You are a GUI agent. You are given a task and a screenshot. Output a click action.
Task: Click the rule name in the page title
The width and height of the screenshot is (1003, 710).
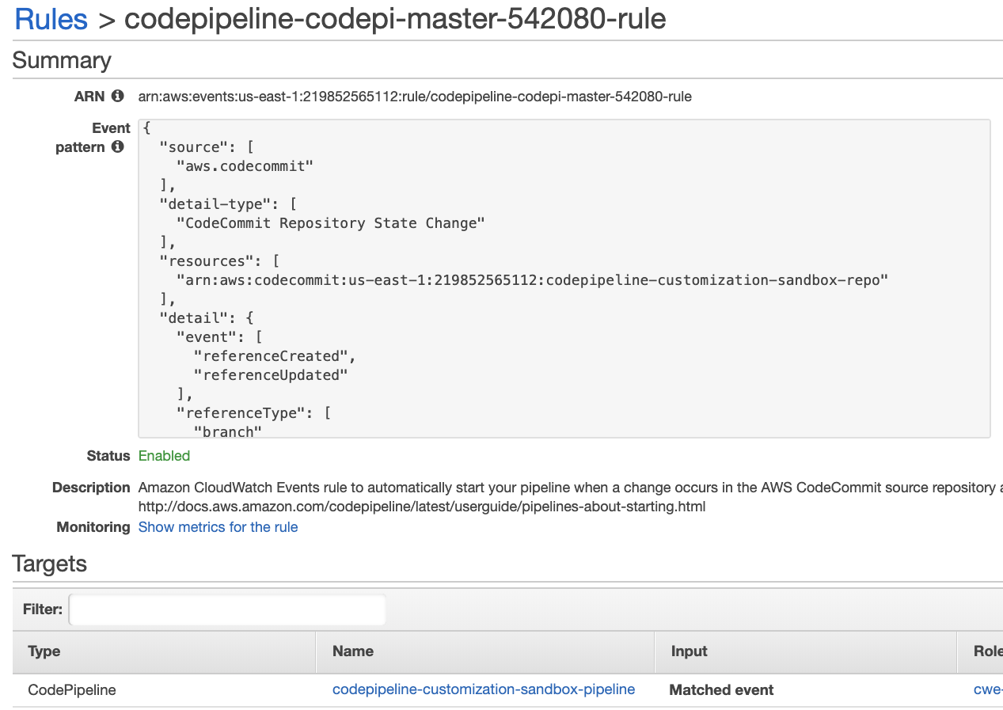[x=395, y=19]
